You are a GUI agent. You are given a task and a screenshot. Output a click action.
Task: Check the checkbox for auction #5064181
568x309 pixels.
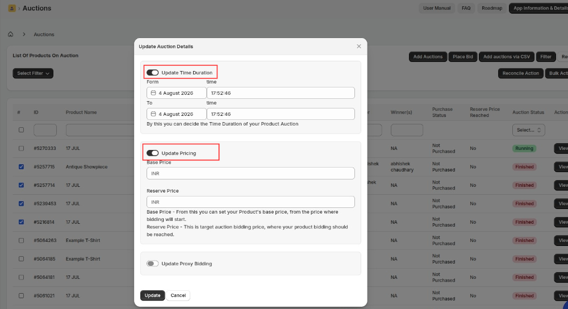pyautogui.click(x=22, y=277)
